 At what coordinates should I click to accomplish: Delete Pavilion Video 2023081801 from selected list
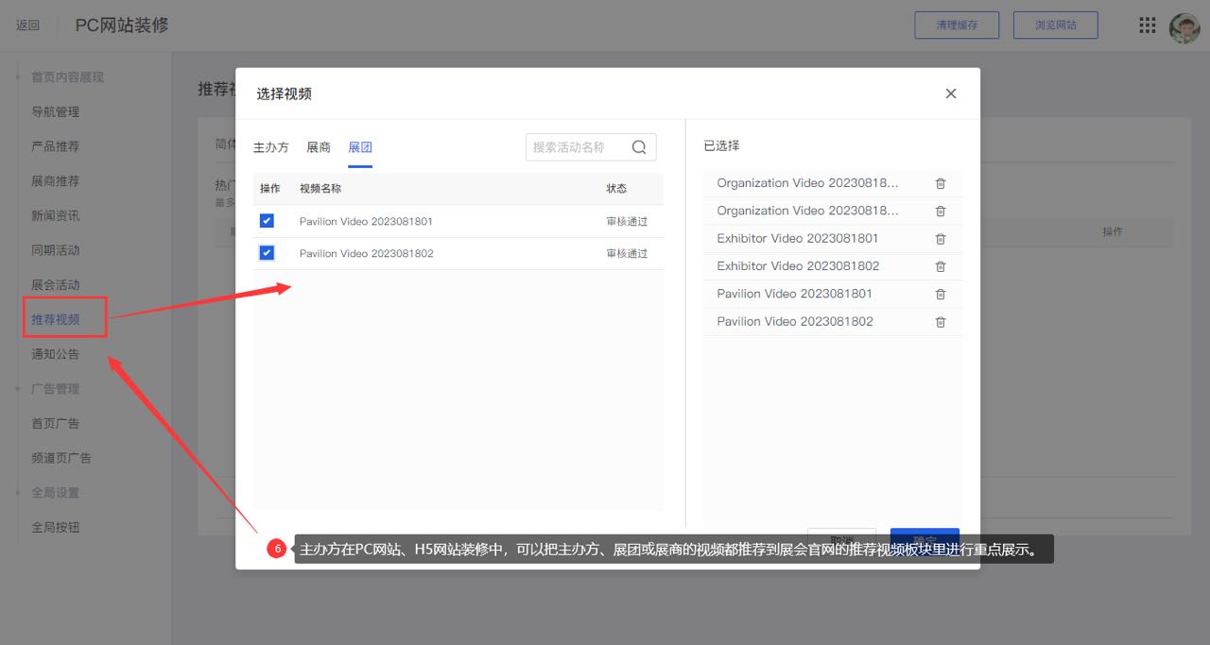940,295
